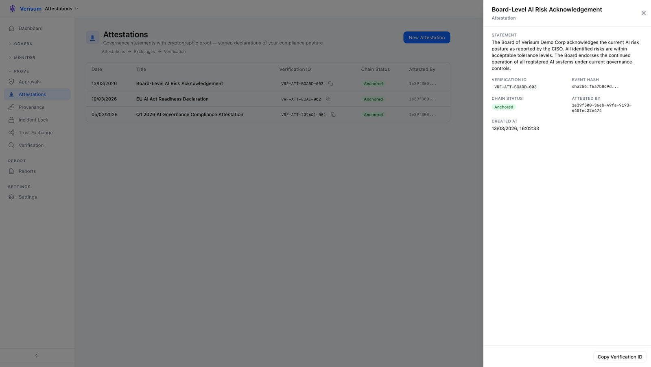The image size is (651, 367).
Task: Click the Verisum shield logo icon
Action: click(13, 9)
